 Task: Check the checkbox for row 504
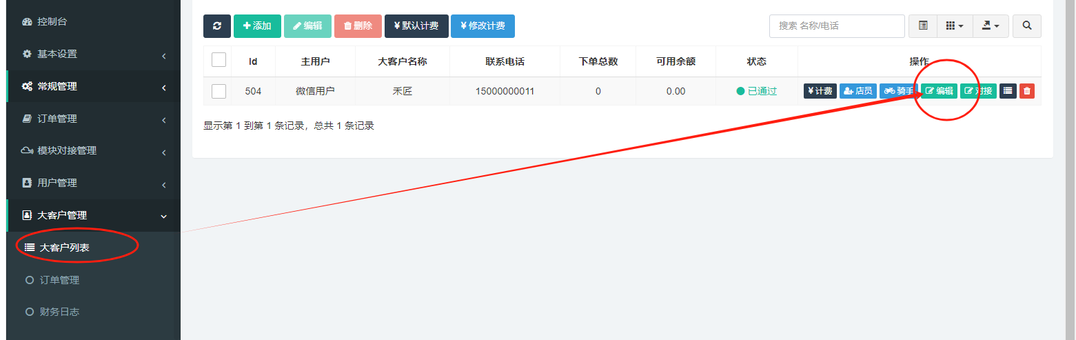219,91
